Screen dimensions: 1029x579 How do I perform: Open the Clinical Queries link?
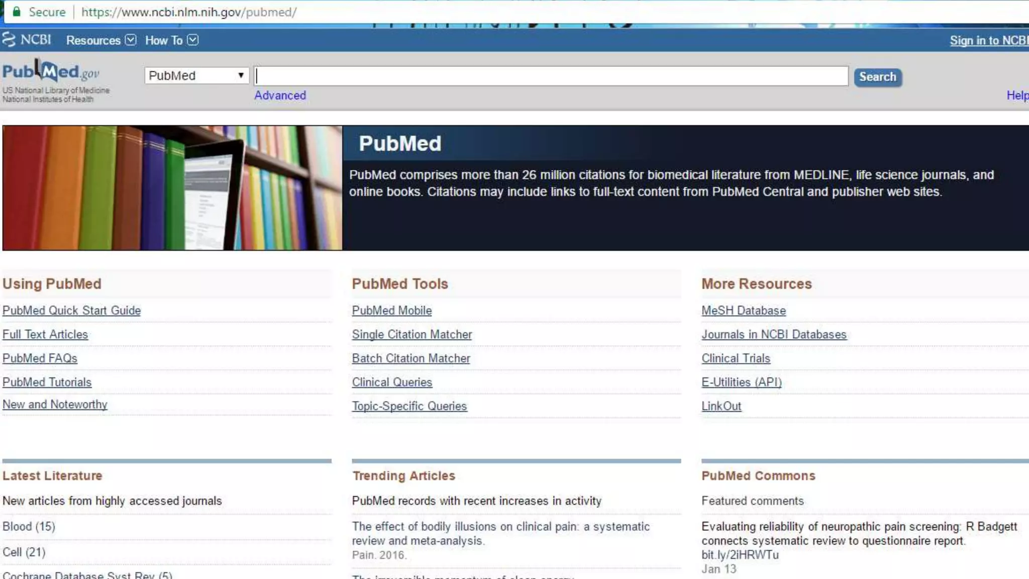click(391, 382)
